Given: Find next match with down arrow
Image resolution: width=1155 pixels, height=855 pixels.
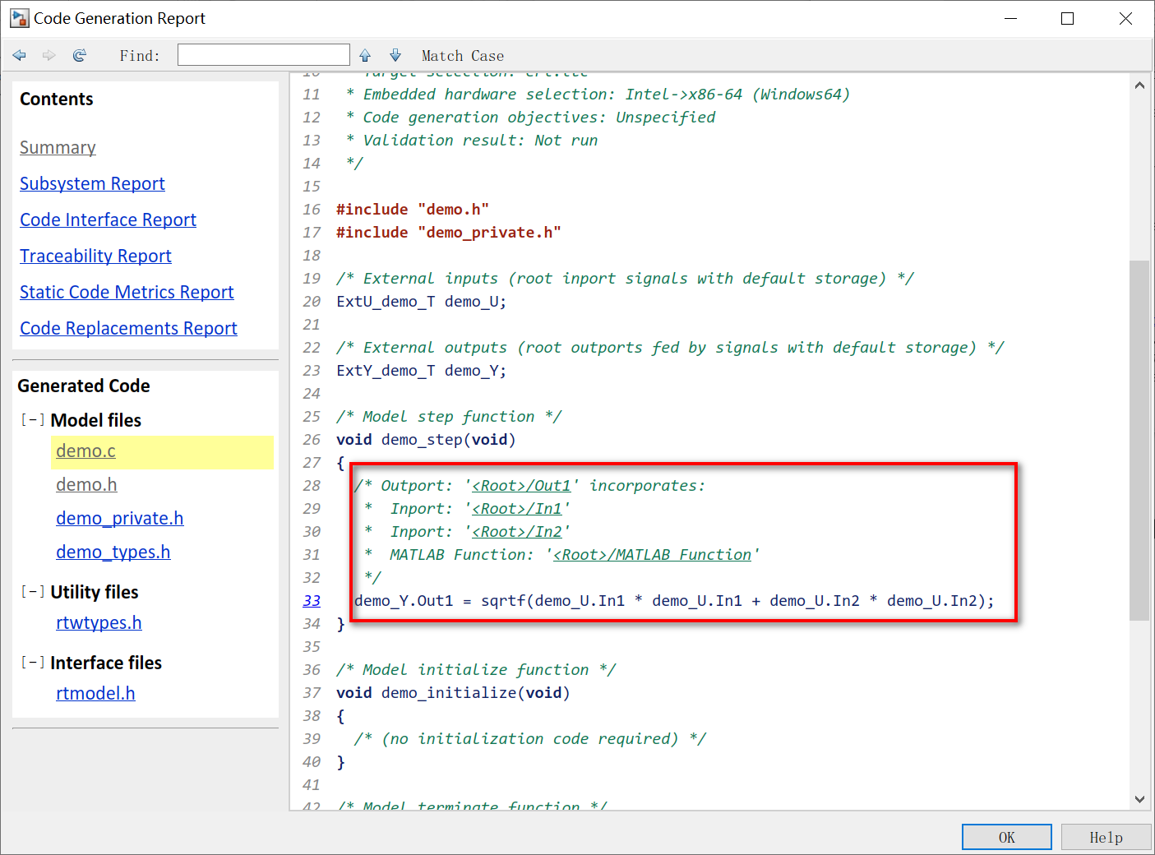Looking at the screenshot, I should [395, 55].
